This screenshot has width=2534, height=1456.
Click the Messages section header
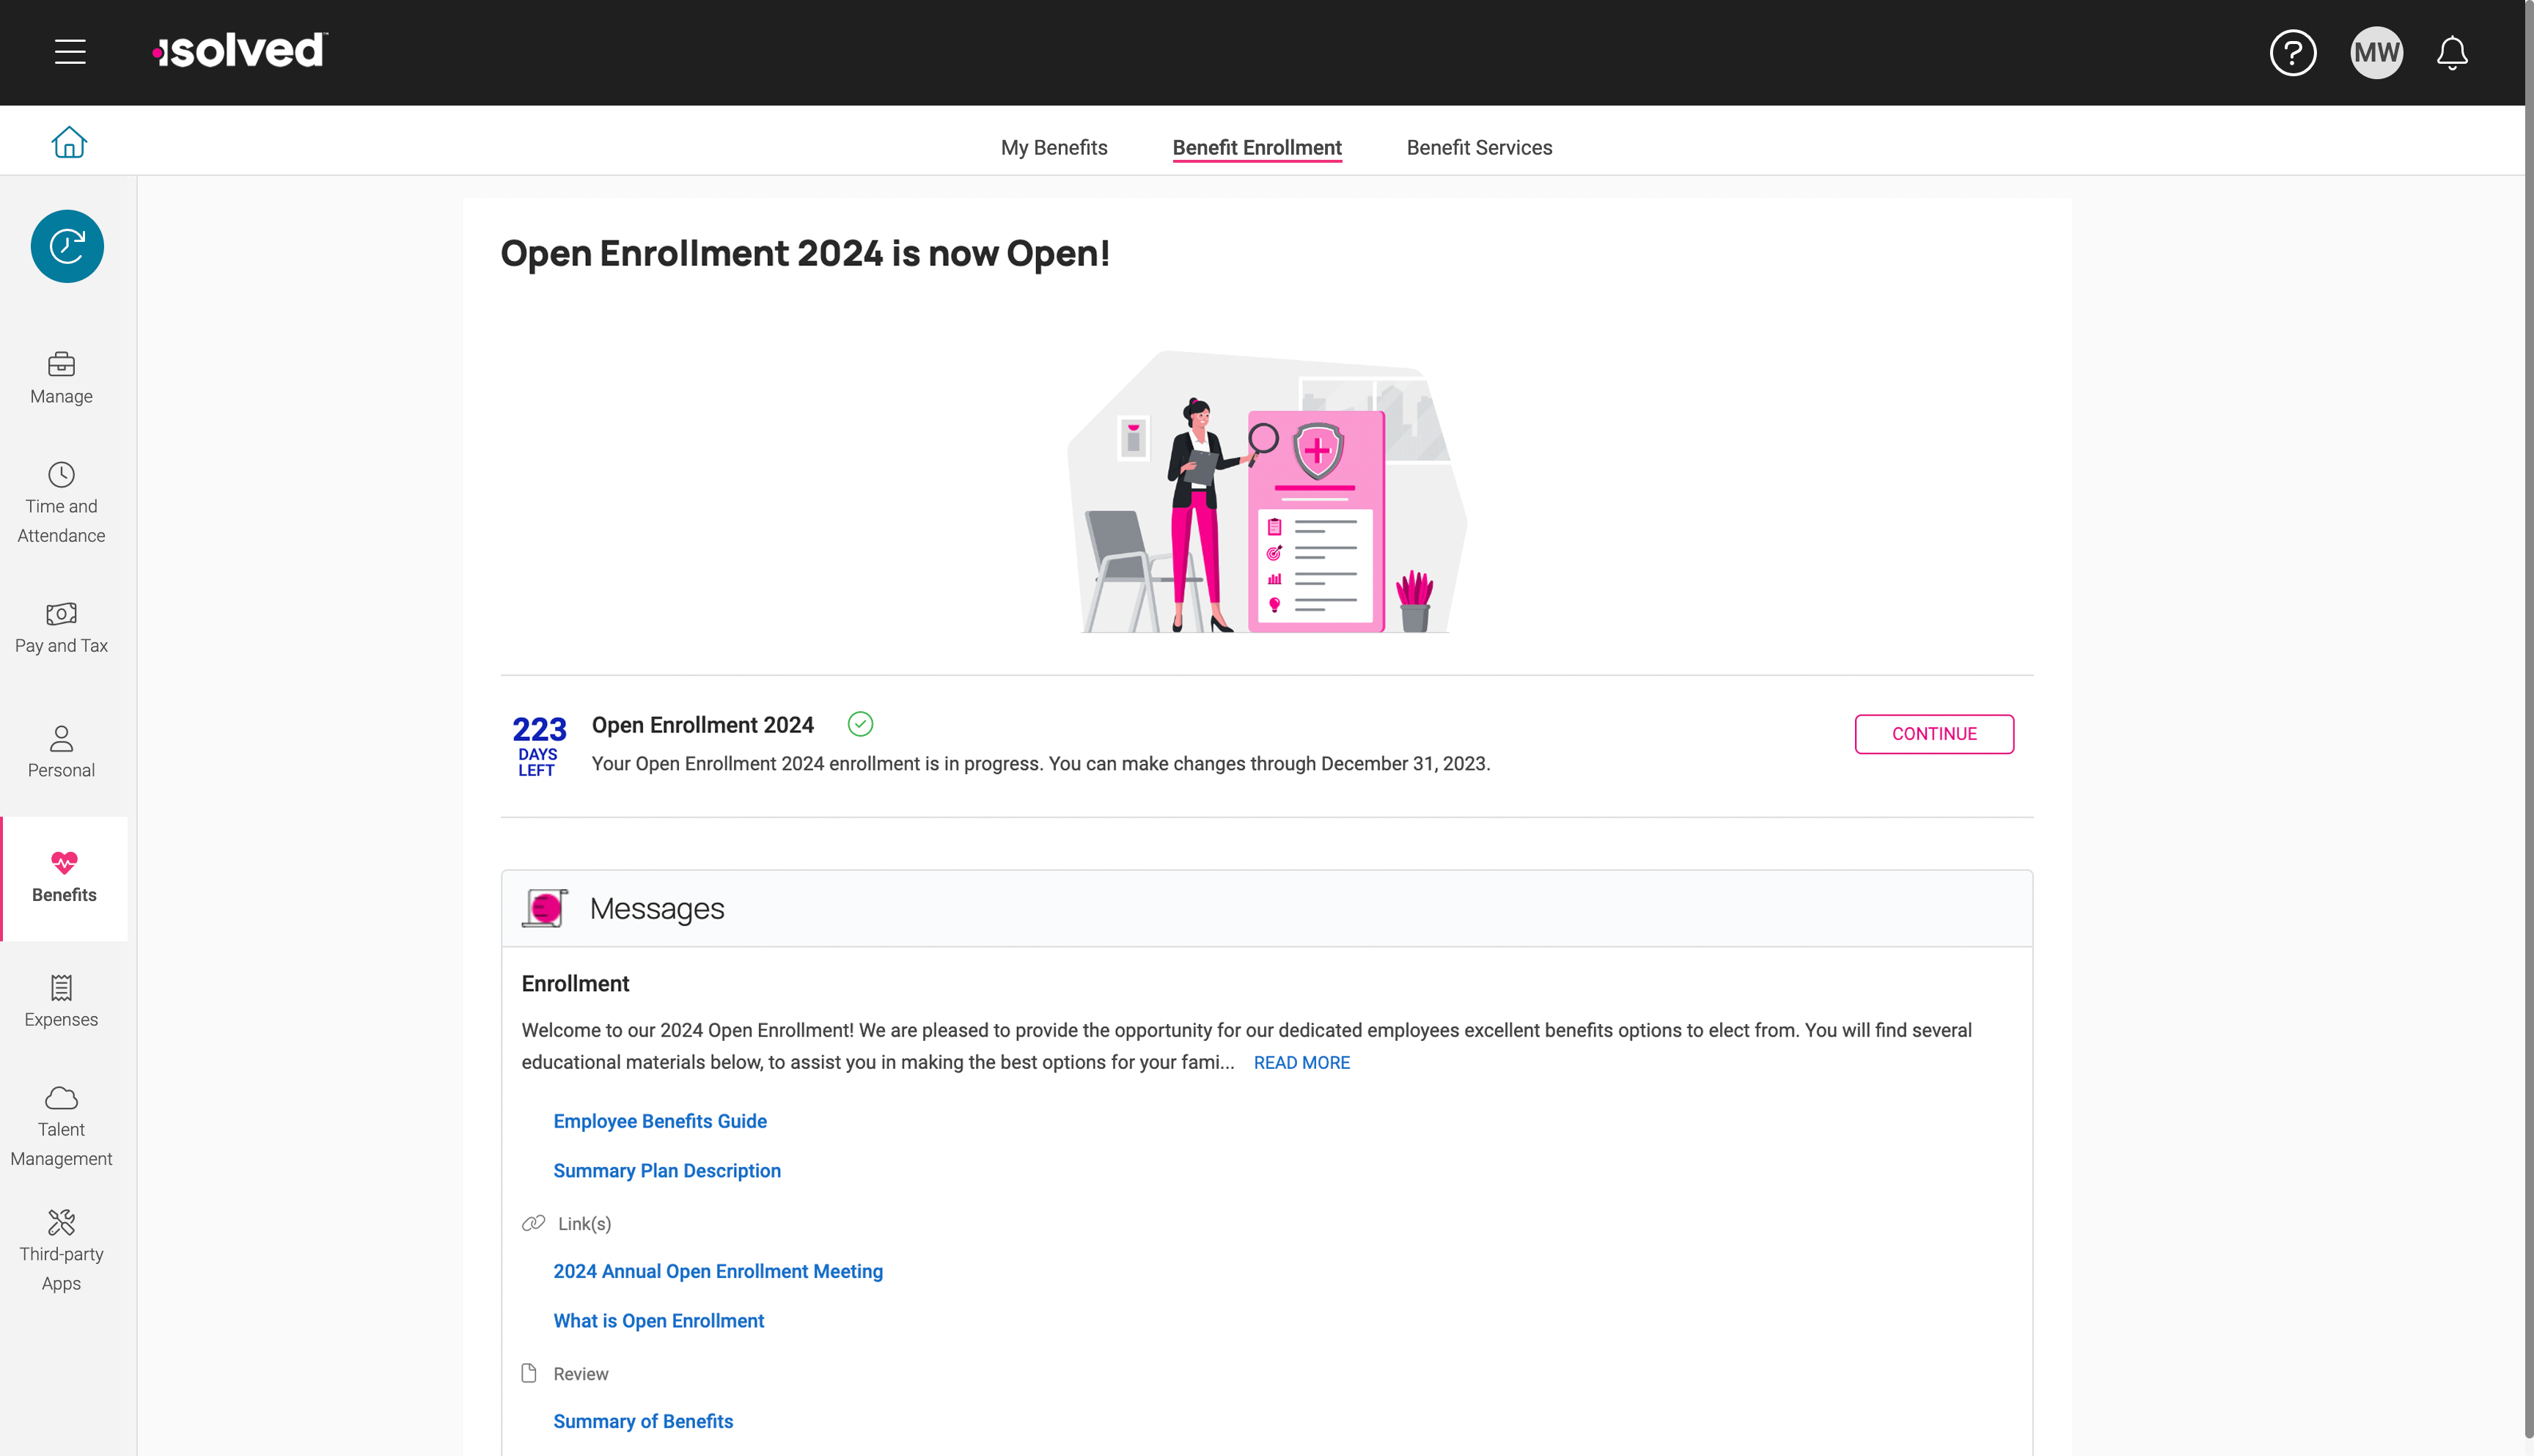pos(1267,908)
